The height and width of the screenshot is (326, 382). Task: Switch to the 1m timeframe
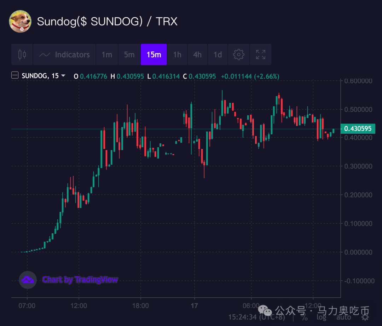[x=107, y=55]
